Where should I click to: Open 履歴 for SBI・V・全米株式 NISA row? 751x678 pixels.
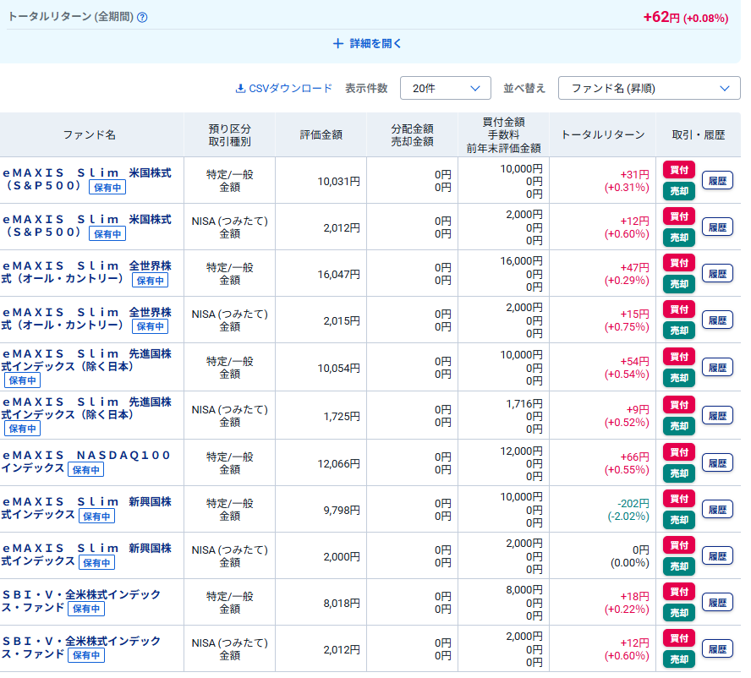point(717,648)
